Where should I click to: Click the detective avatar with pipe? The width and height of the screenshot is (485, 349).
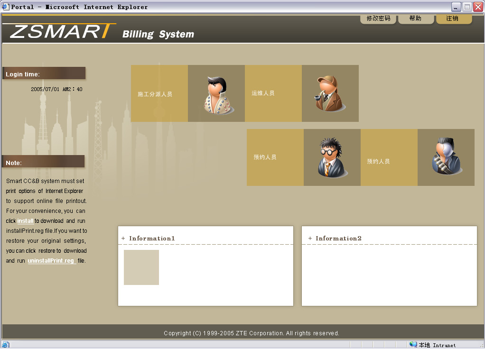[x=330, y=94]
